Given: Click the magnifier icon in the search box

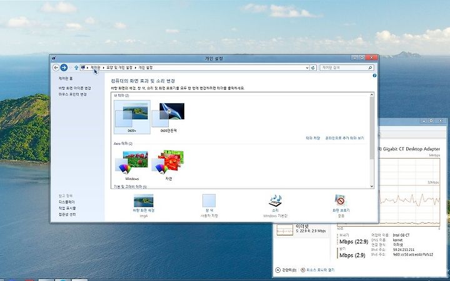Looking at the screenshot, I should 370,67.
